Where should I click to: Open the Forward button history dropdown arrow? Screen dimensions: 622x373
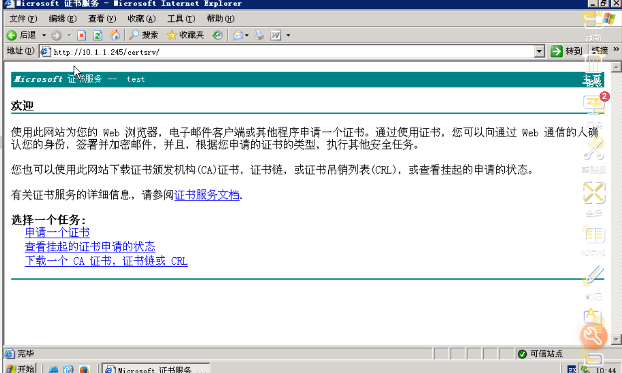(69, 35)
